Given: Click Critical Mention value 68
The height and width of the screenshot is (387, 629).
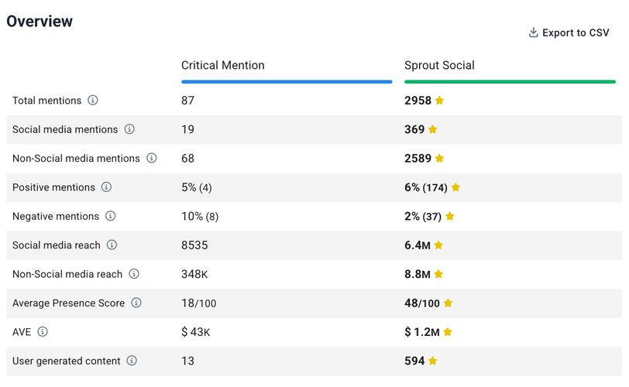Looking at the screenshot, I should [x=187, y=158].
